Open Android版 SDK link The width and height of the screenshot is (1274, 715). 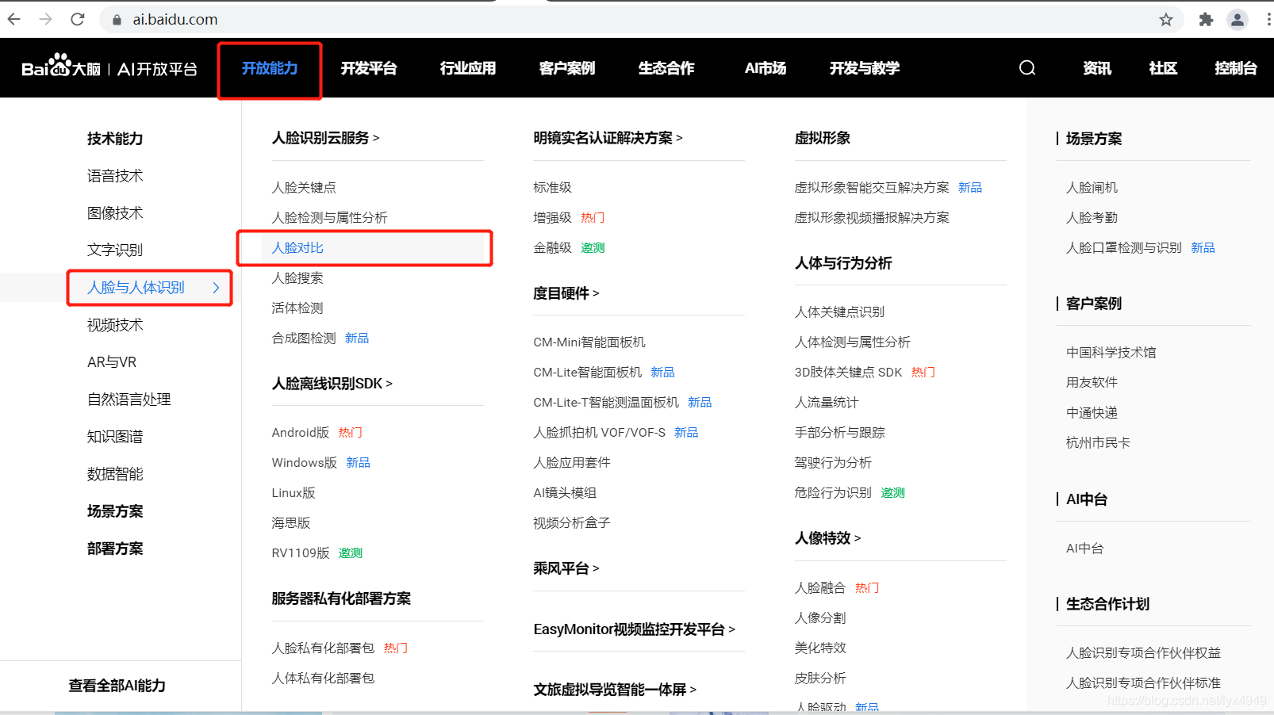tap(300, 433)
